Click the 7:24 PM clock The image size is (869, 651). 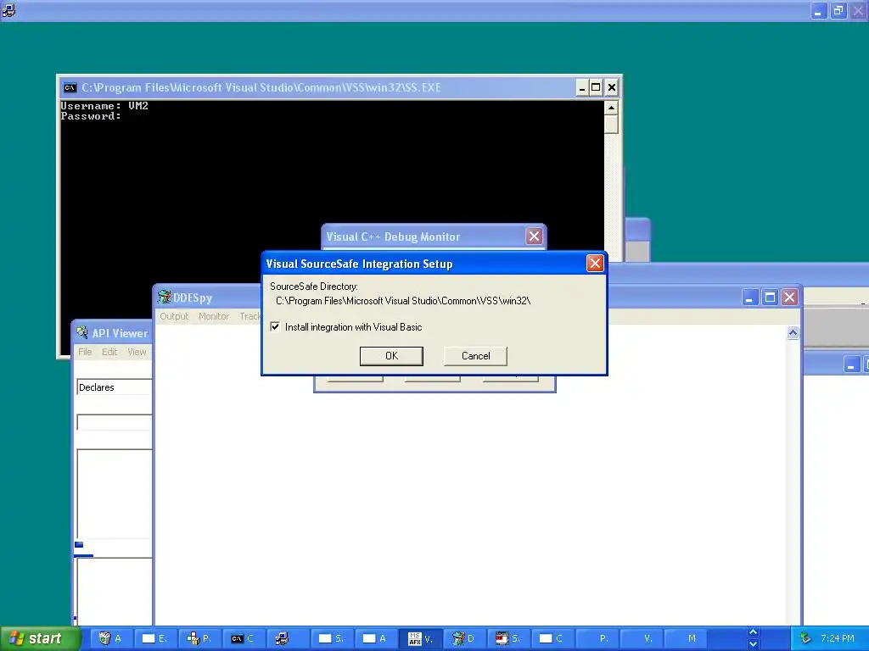pyautogui.click(x=838, y=638)
